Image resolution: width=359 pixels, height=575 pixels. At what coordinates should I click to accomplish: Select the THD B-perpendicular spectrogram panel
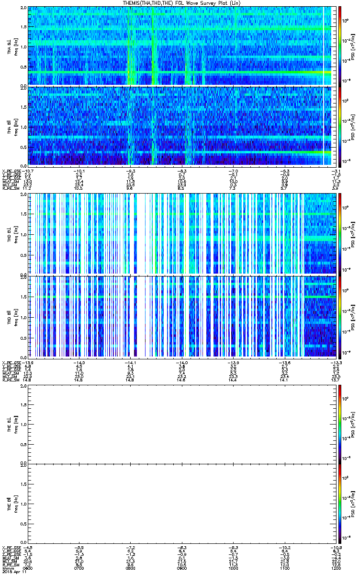[180, 233]
